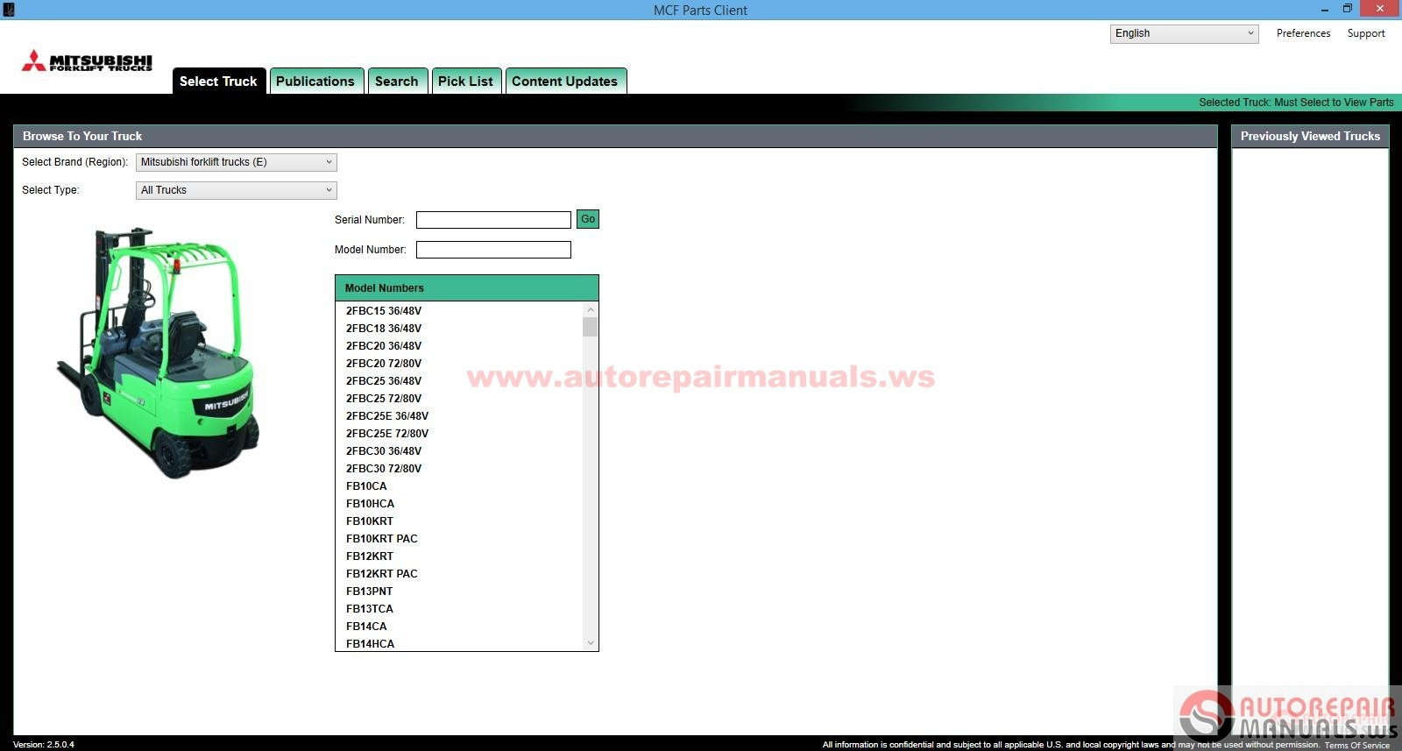Click the model list scrollbar thumb

[591, 327]
